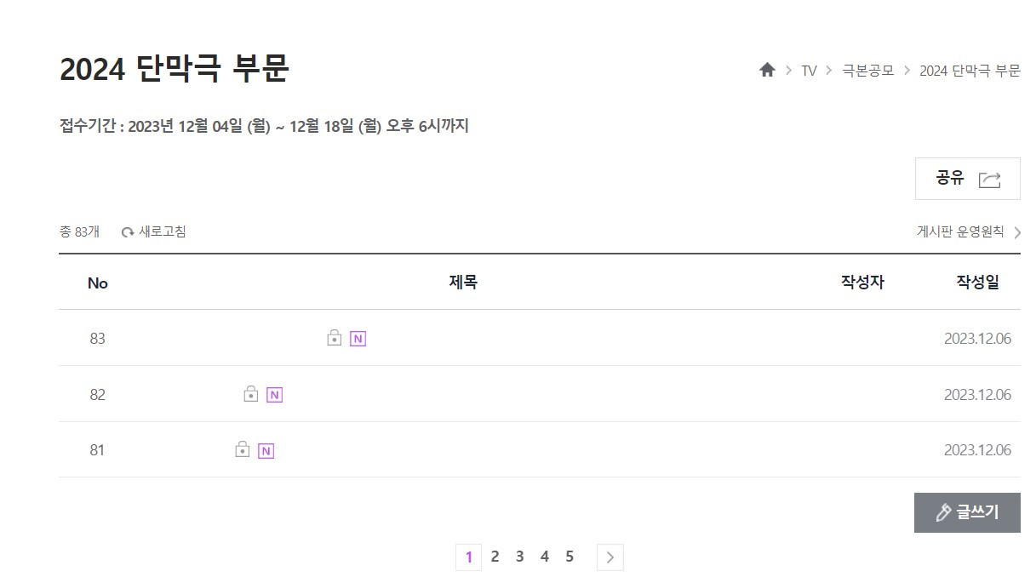Open 2024 단막극 부문 breadcrumb item
This screenshot has width=1036, height=577.
(970, 71)
